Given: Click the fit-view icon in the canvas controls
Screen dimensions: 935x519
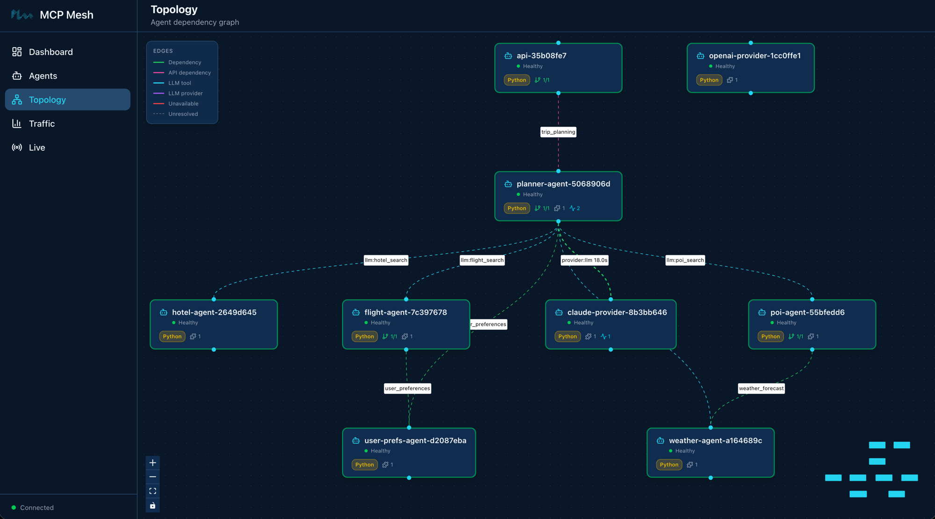Looking at the screenshot, I should (152, 490).
